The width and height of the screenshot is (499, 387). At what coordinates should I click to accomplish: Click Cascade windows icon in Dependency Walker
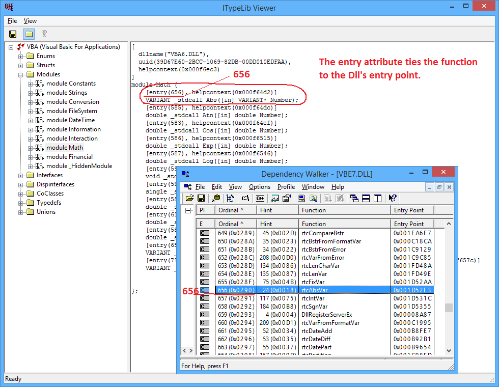tap(354, 198)
